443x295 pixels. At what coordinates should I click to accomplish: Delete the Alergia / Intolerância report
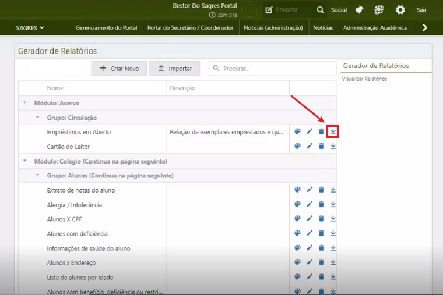tap(321, 204)
